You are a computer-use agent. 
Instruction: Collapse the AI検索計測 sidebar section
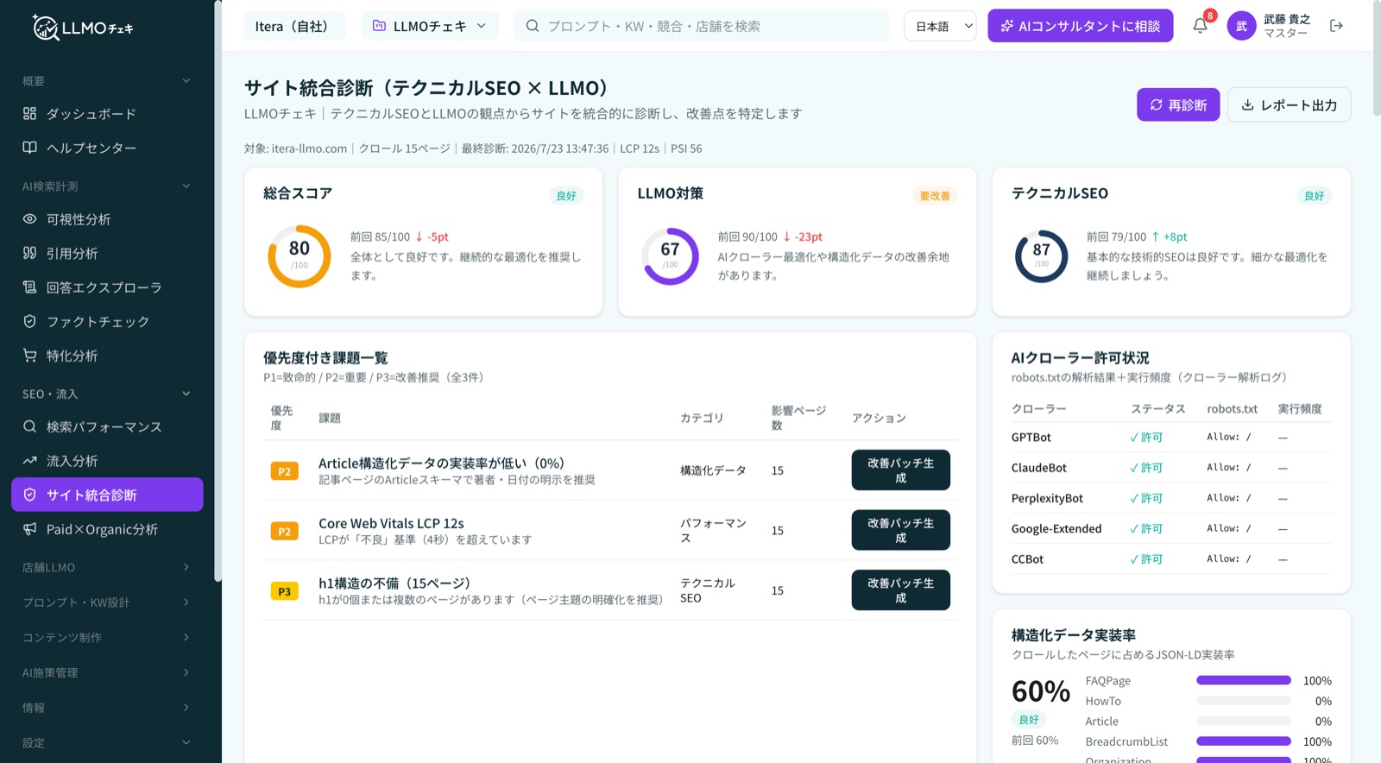pyautogui.click(x=186, y=186)
